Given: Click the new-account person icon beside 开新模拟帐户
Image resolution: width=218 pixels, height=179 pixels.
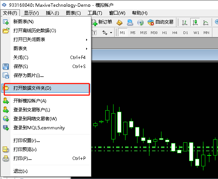Looking at the screenshot, I should click(6, 101).
